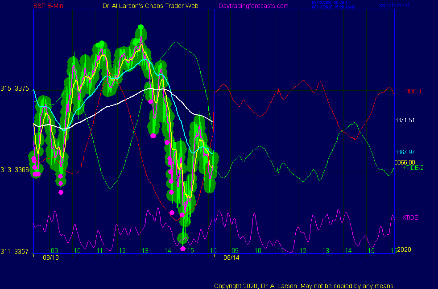Click hour '15' on the 08/13 session
The width and height of the screenshot is (438, 289).
[190, 251]
